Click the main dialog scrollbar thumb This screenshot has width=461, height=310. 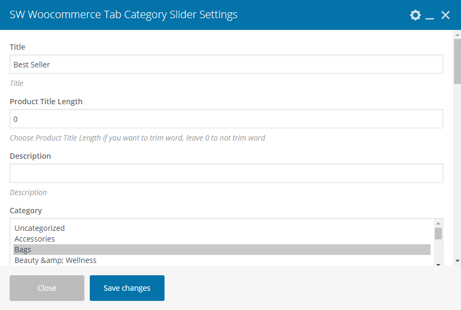tap(457, 61)
